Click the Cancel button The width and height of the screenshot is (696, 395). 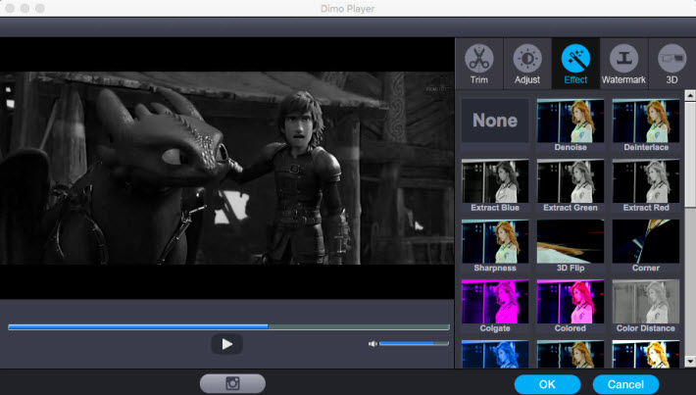[625, 383]
